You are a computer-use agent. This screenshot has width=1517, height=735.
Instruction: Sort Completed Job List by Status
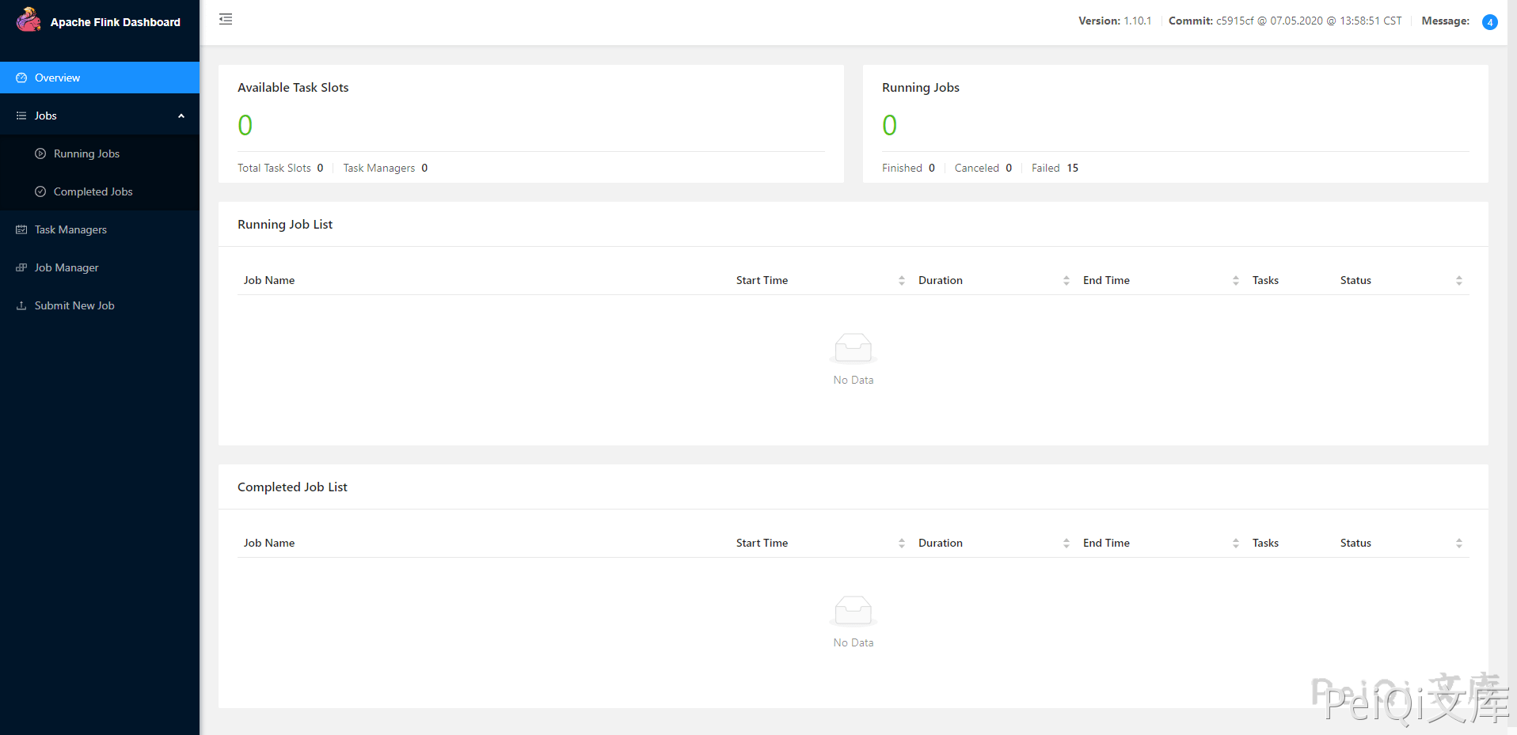[1458, 543]
